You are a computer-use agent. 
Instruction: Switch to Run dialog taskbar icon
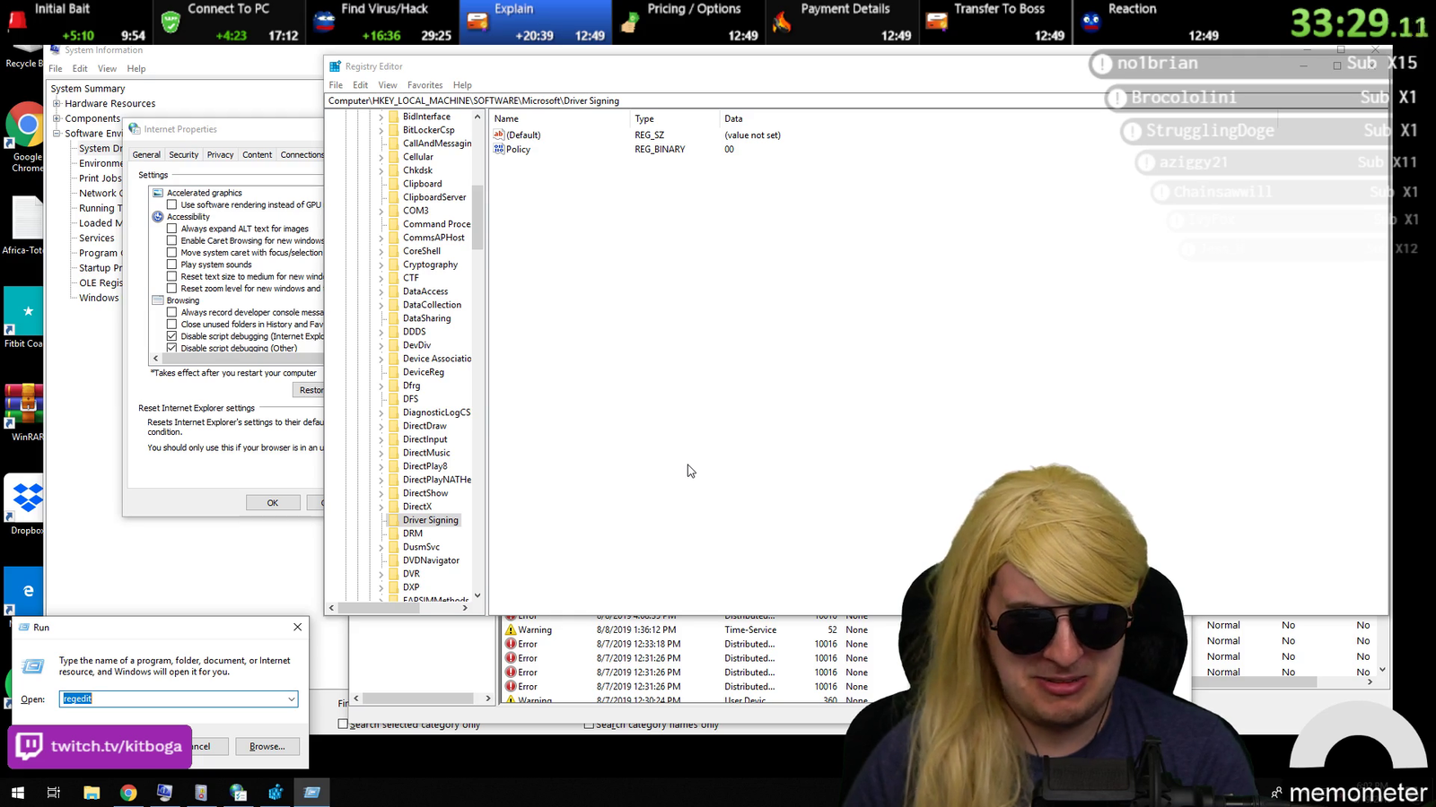click(311, 793)
